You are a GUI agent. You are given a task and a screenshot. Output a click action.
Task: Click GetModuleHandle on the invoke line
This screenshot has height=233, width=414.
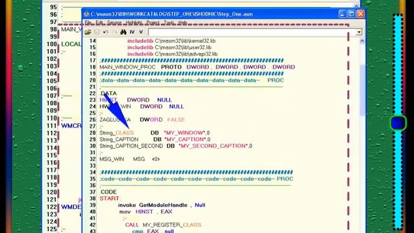pos(163,205)
